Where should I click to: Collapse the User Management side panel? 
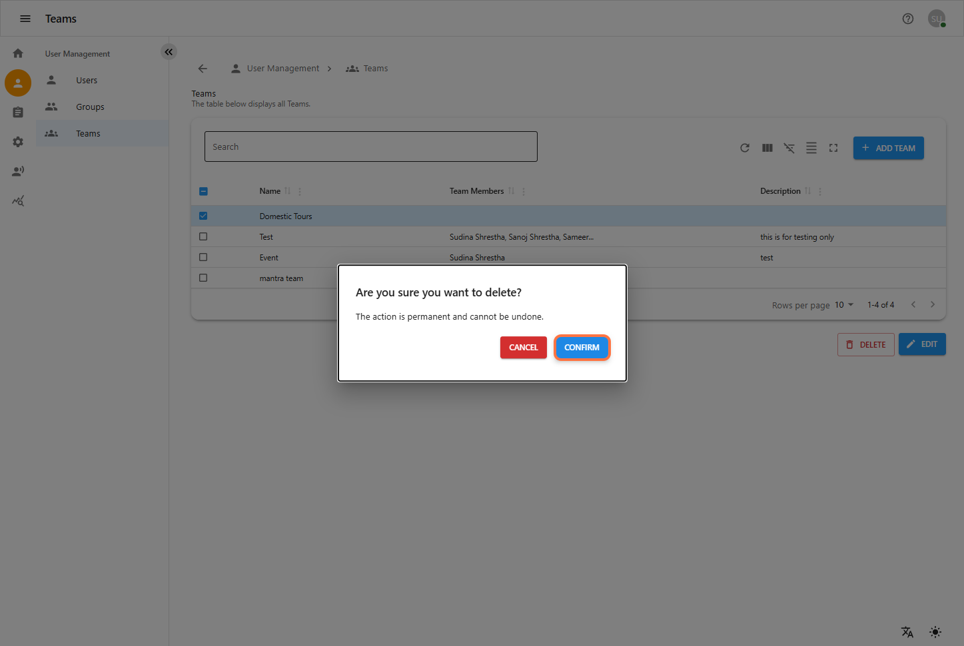(x=169, y=52)
